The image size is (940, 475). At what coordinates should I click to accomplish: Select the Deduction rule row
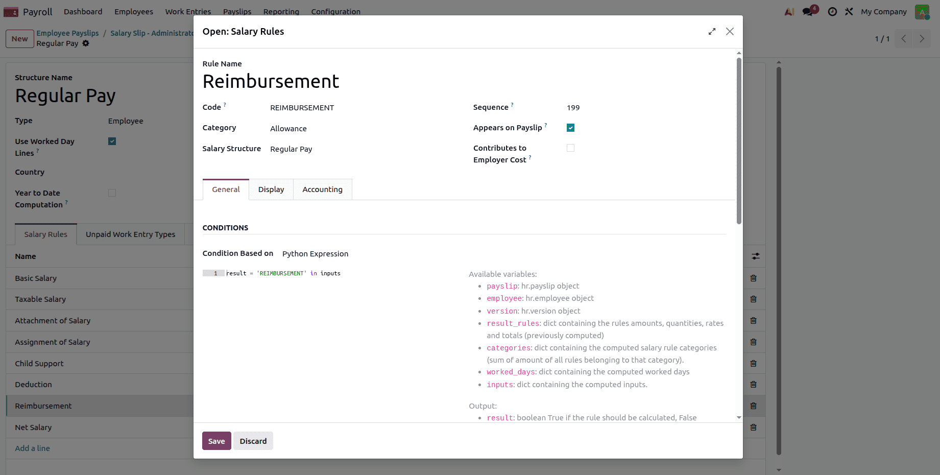point(100,385)
